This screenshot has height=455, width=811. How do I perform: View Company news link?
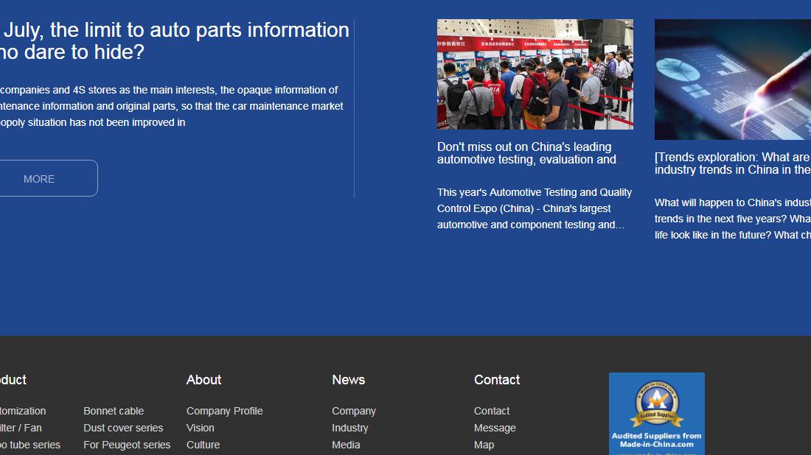click(x=354, y=411)
